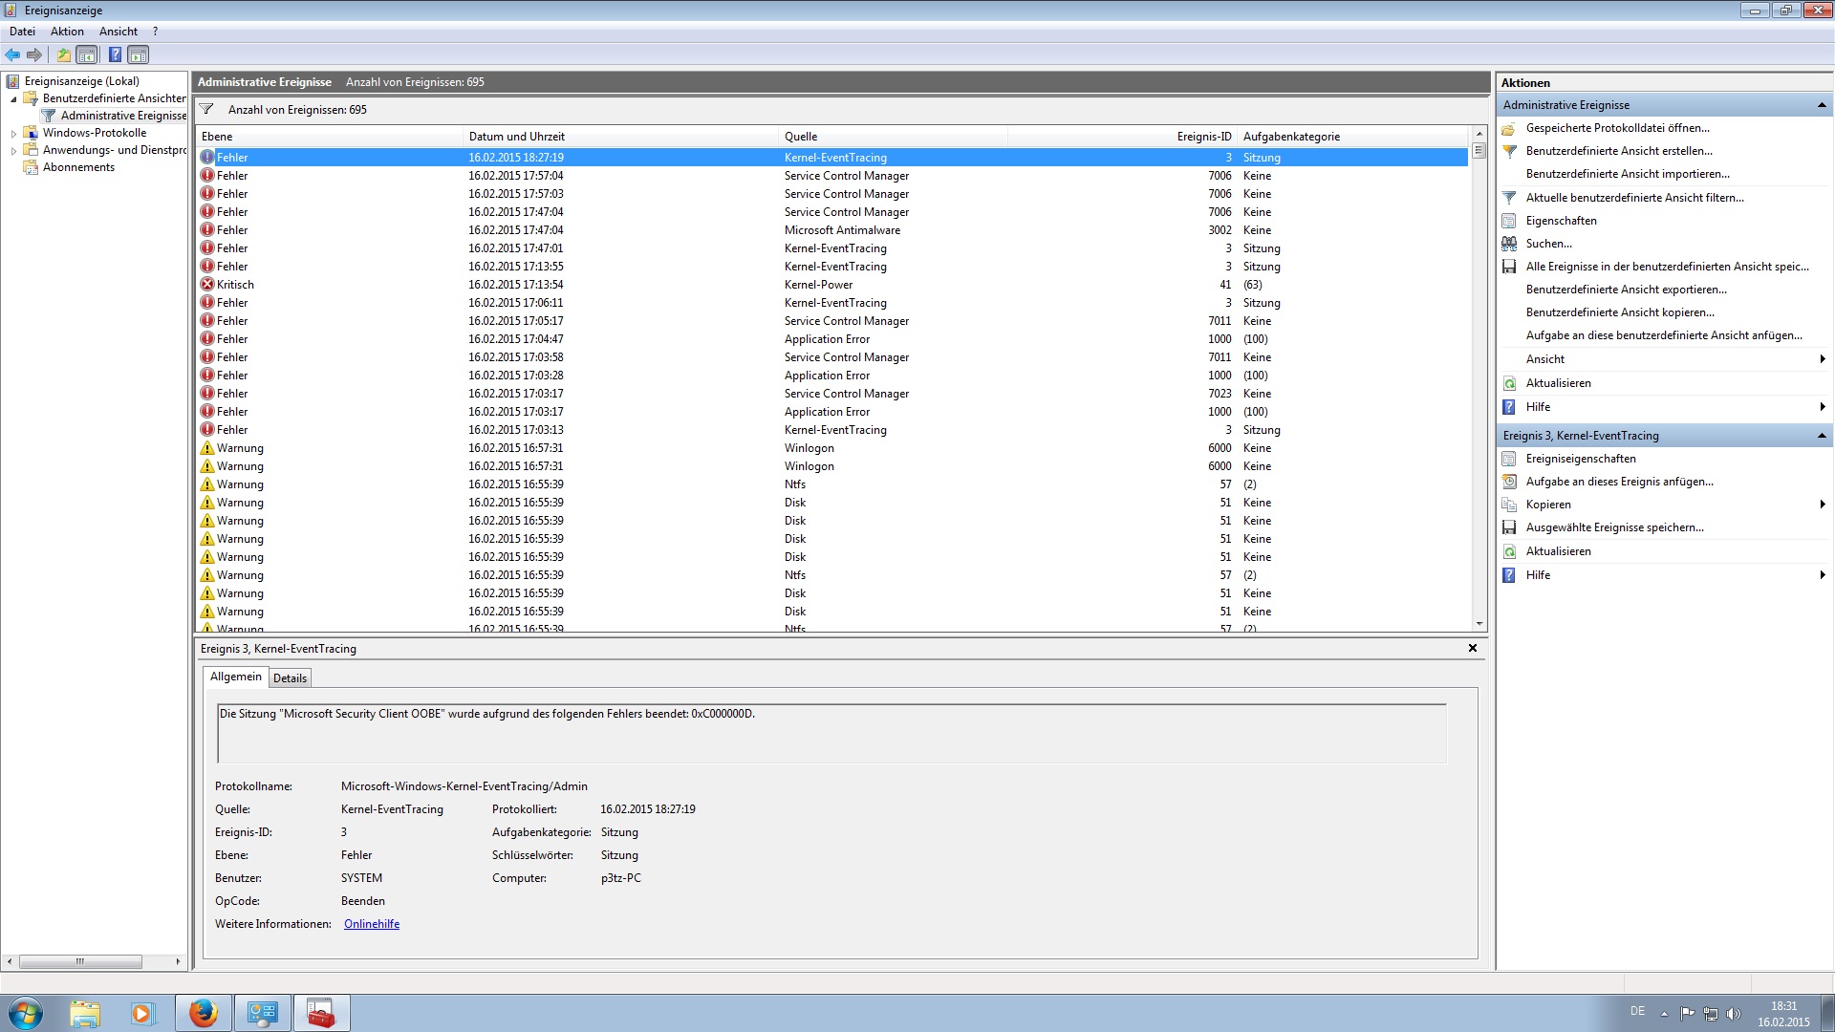Viewport: 1835px width, 1032px height.
Task: Collapse the Administrative Ereignisse actions section
Action: 1821,105
